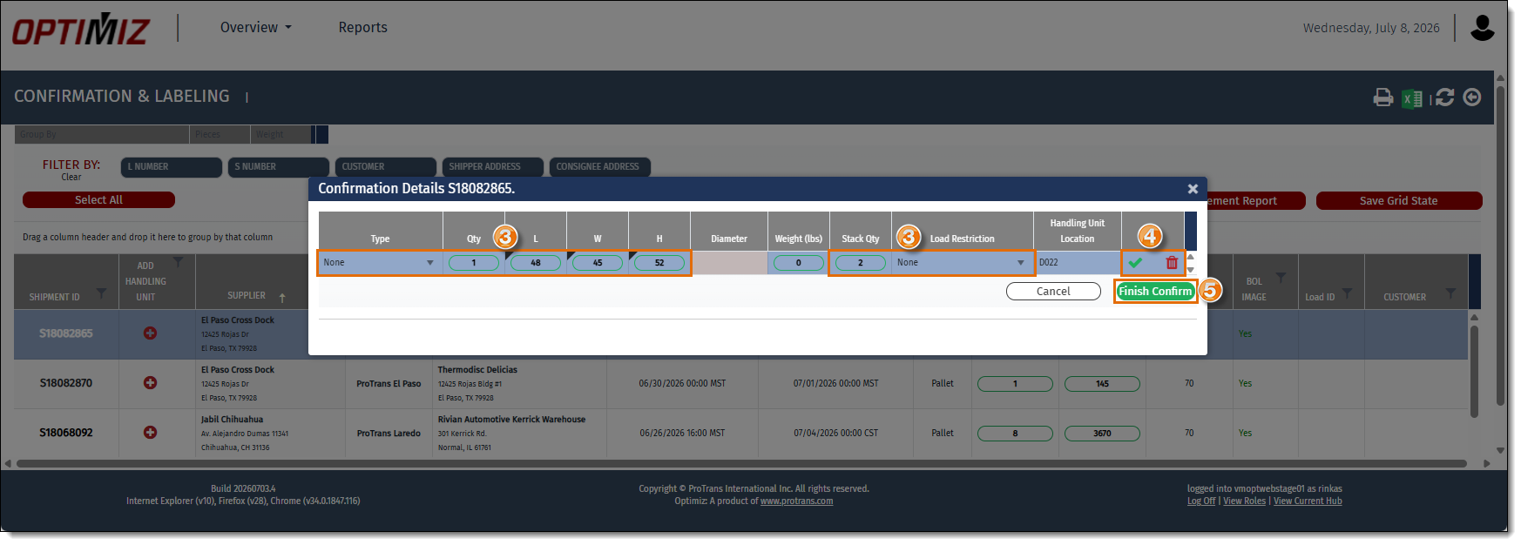The image size is (1521, 545).
Task: Add handling unit for S18082870
Action: (x=150, y=383)
